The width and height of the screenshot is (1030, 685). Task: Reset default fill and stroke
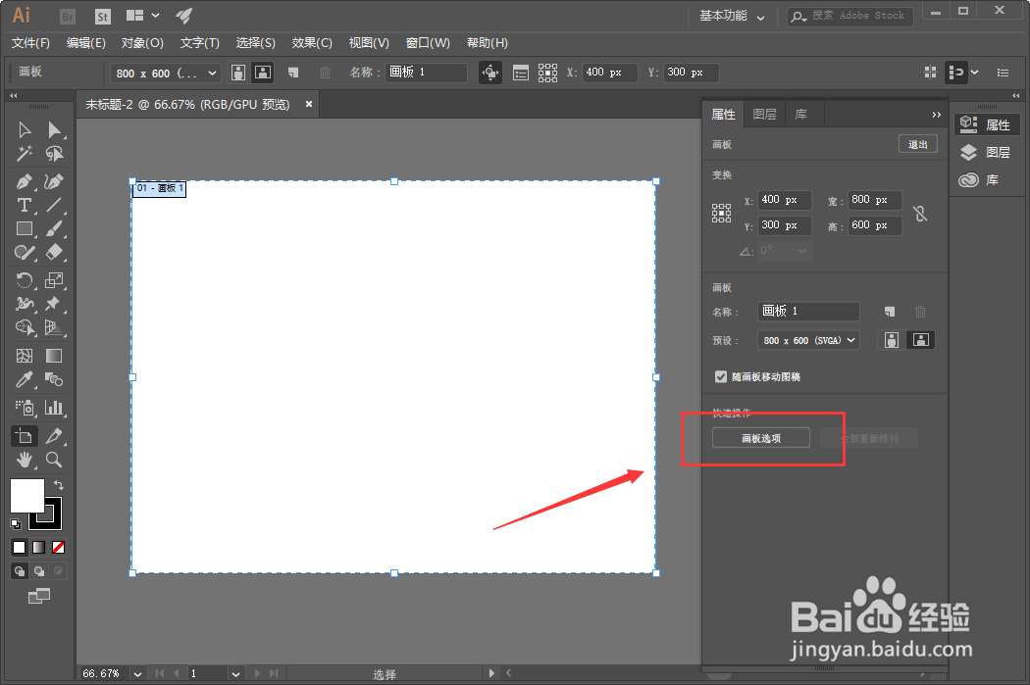15,523
